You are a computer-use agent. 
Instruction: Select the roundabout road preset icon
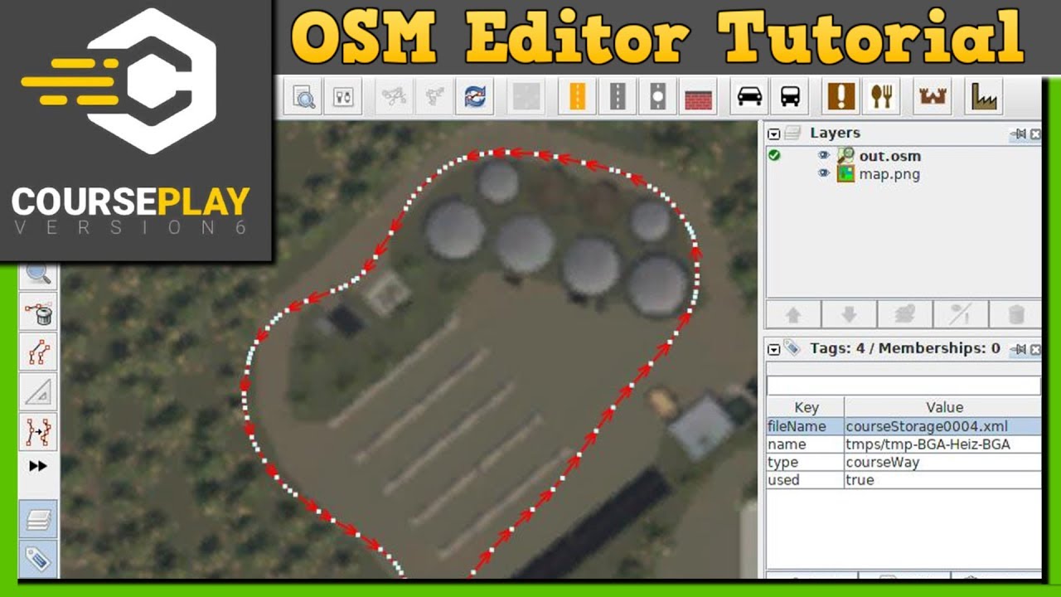(658, 97)
